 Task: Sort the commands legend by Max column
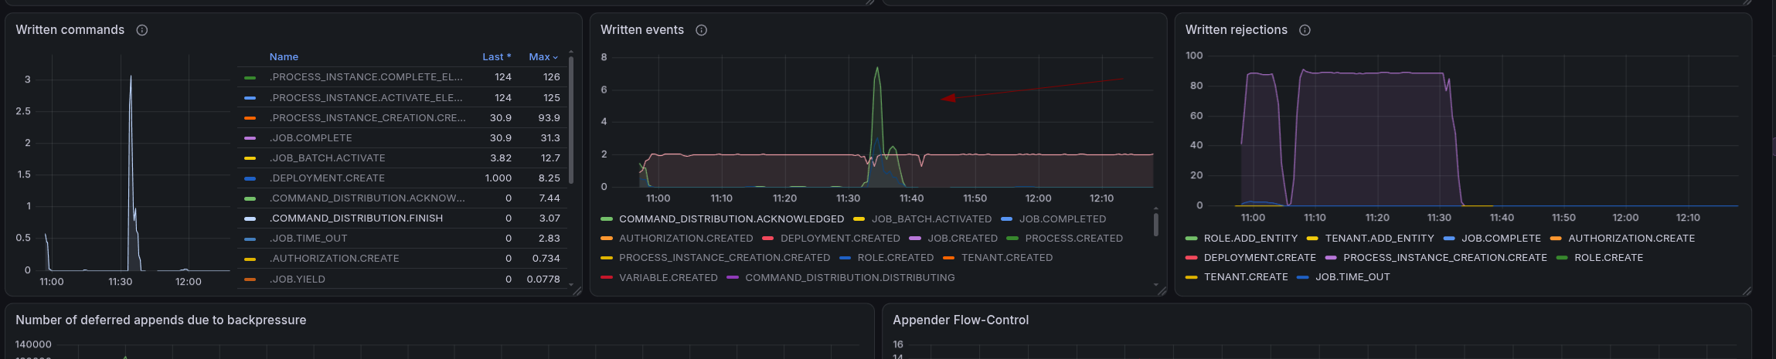point(543,57)
